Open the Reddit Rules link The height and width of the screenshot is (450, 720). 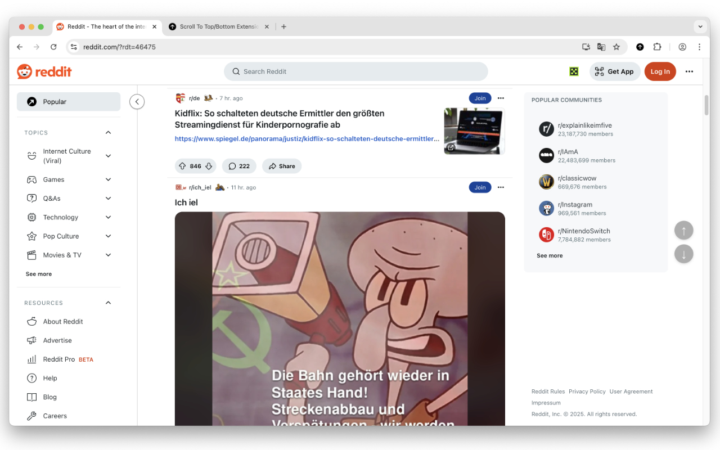pos(548,391)
